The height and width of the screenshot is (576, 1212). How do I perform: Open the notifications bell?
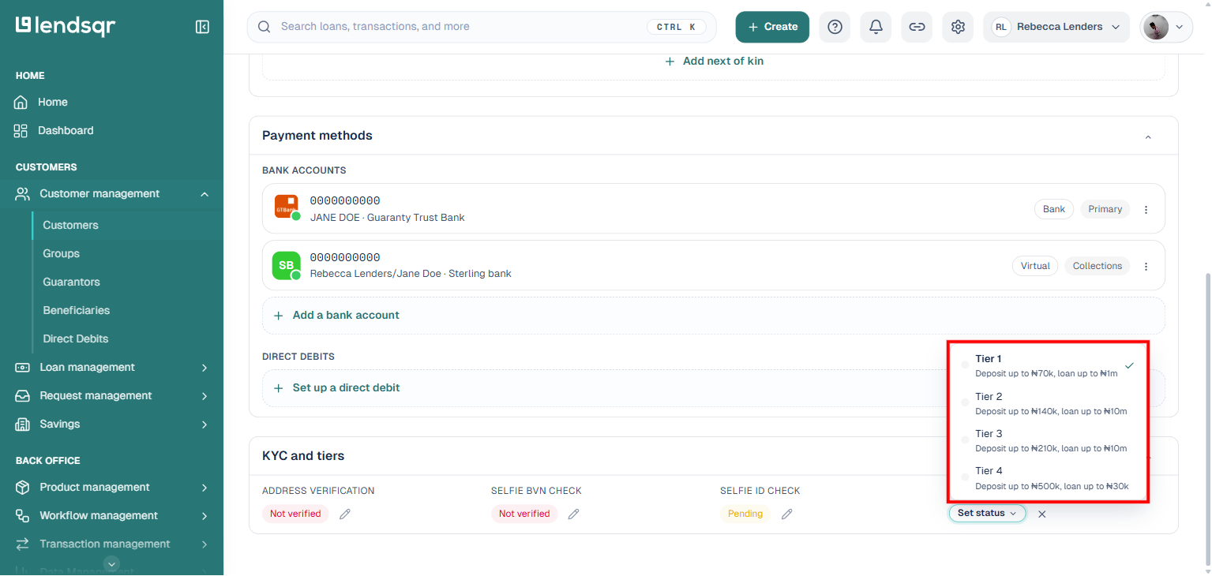pos(876,27)
